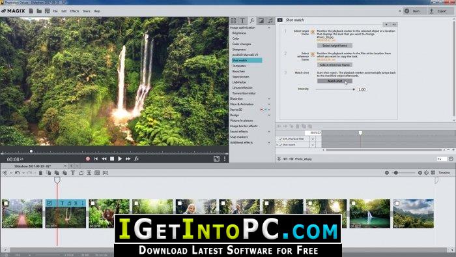The width and height of the screenshot is (456, 257).
Task: Open the Effects menu
Action: click(x=74, y=11)
